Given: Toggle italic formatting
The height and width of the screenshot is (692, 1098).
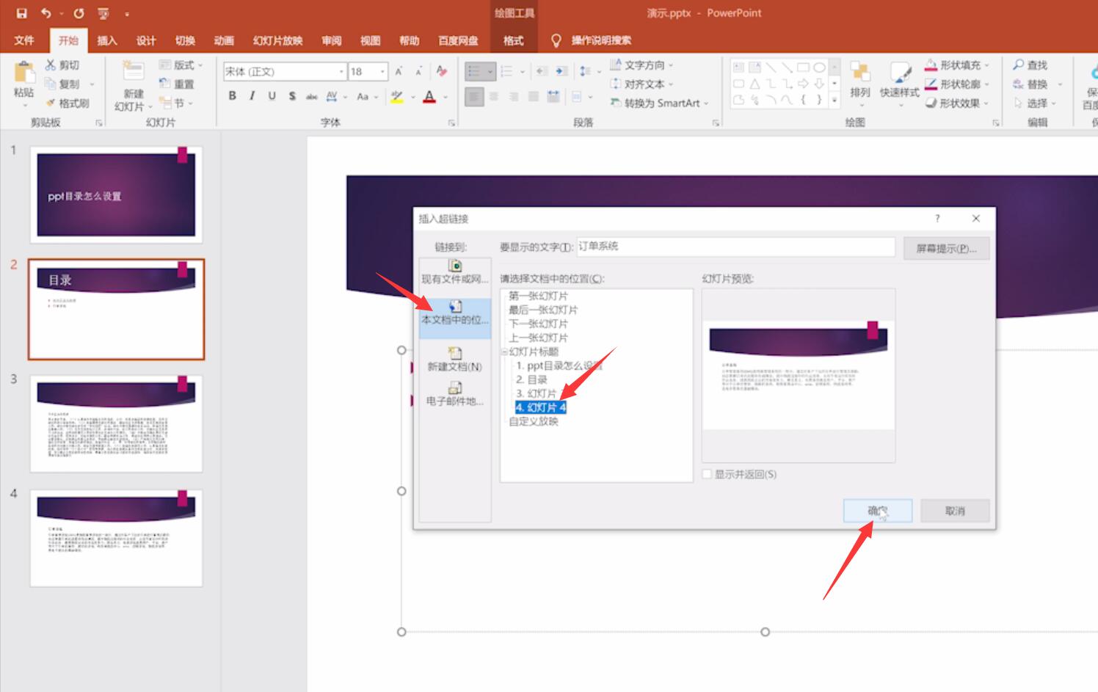Looking at the screenshot, I should (x=252, y=96).
